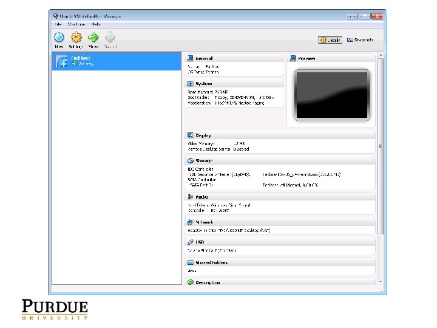Click the Remote Desktop Server Disabled line

point(218,149)
